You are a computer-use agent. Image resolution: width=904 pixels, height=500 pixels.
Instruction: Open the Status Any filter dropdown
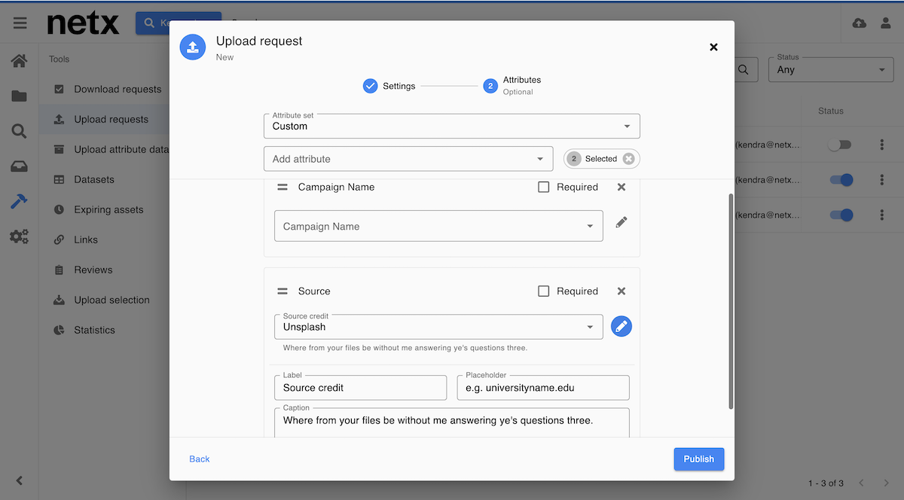pos(831,69)
